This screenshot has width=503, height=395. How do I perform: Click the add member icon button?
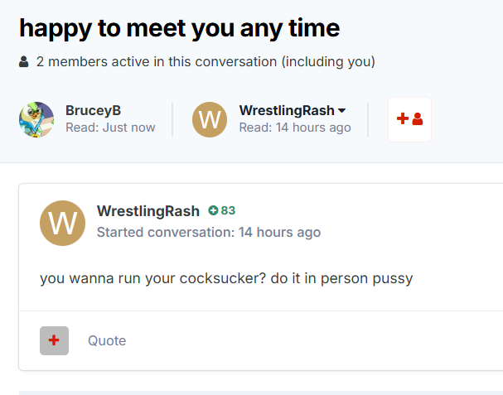point(409,119)
